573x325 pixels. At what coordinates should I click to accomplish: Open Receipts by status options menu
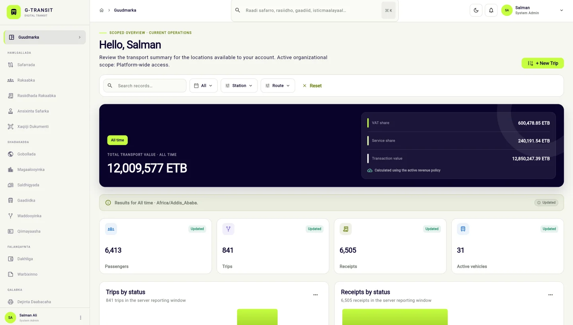[551, 295]
